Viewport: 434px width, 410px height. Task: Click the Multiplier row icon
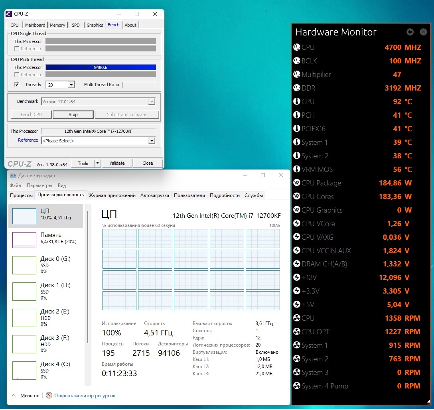pyautogui.click(x=297, y=75)
